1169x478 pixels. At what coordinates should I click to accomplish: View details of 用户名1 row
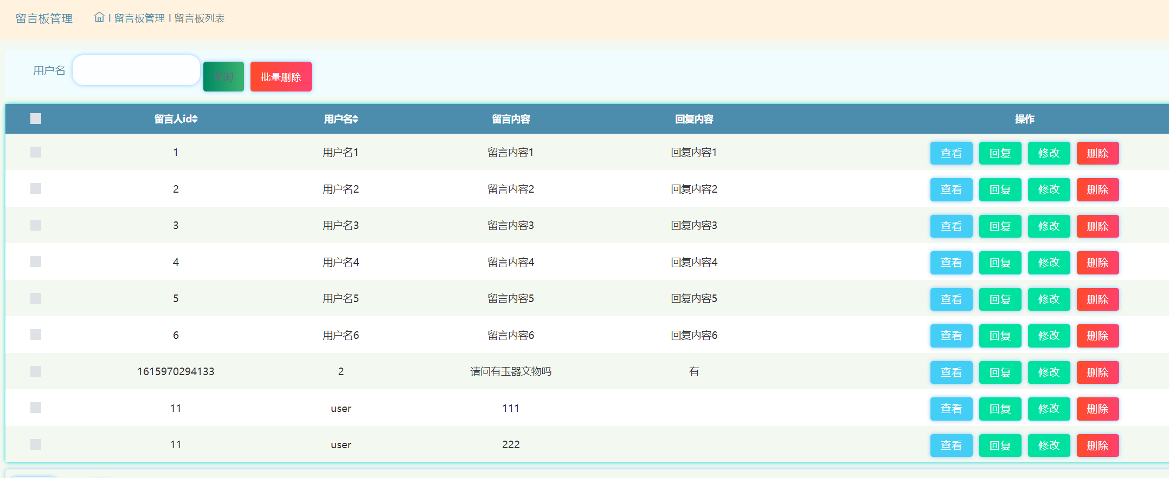point(951,153)
